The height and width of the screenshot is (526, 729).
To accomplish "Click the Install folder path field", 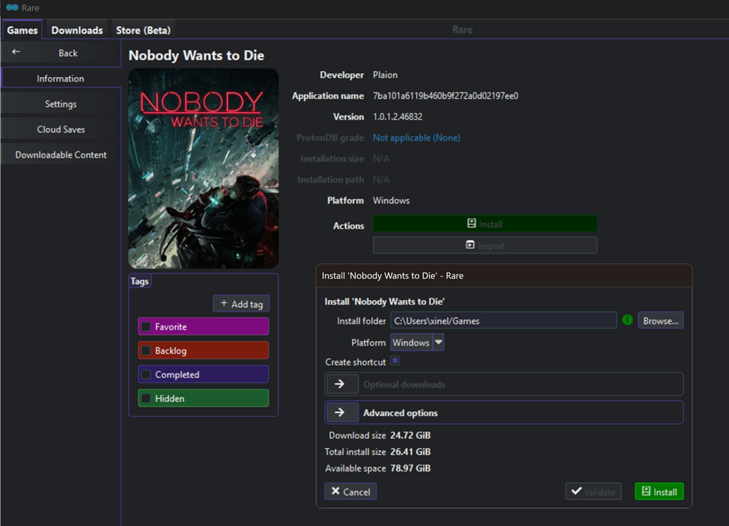I will pos(504,321).
